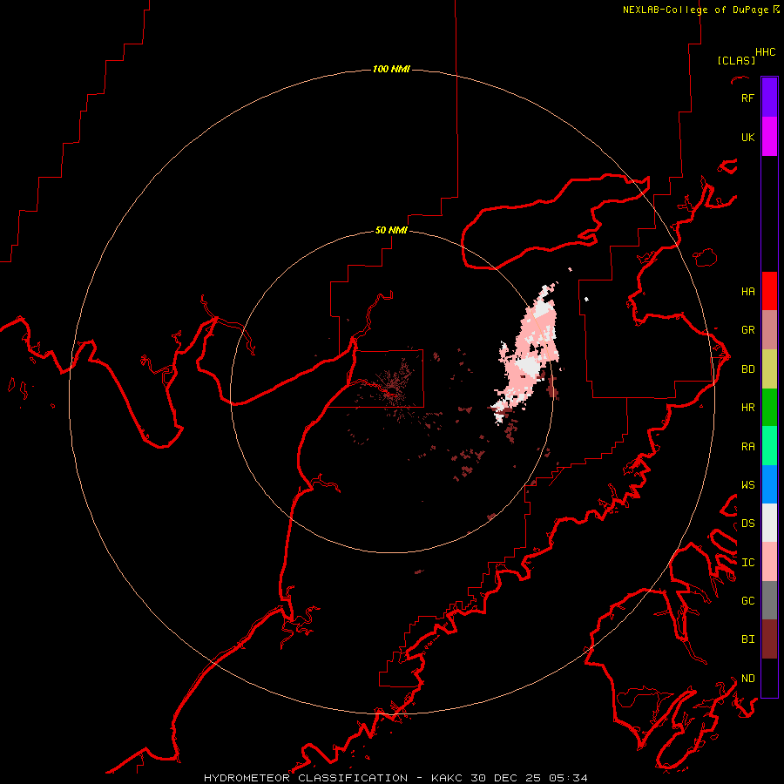Select the BD yellow legend swatch
This screenshot has height=784, width=784.
[769, 369]
